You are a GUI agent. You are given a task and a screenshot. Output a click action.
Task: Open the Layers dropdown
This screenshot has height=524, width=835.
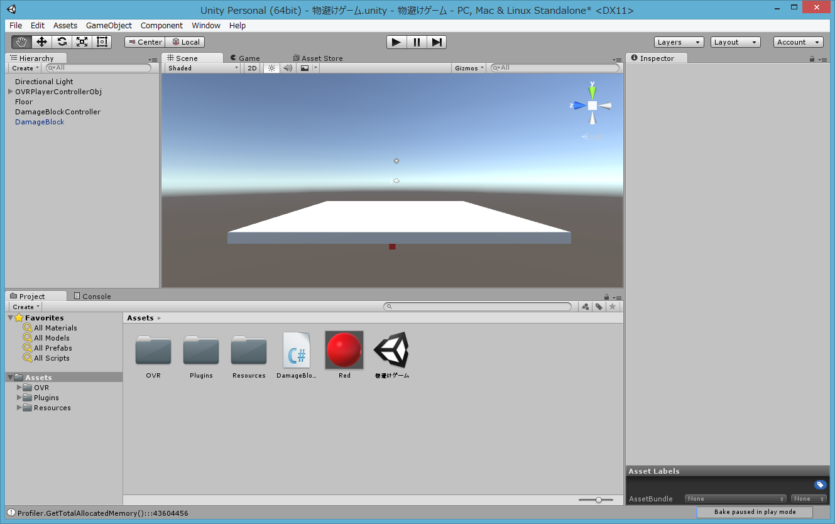click(679, 42)
